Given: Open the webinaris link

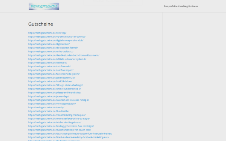Looking at the screenshot, I should point(48,62).
